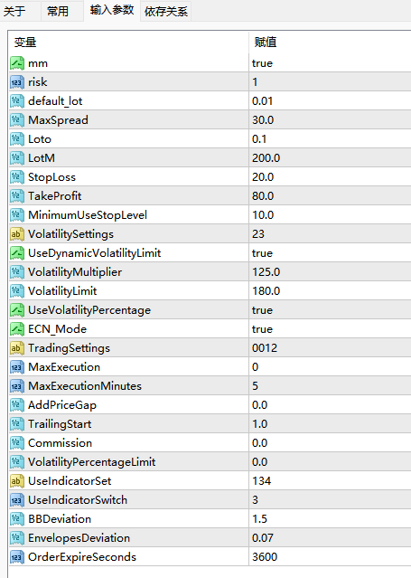Click the icon beside VolatilityPercentageLimit

tap(17, 462)
